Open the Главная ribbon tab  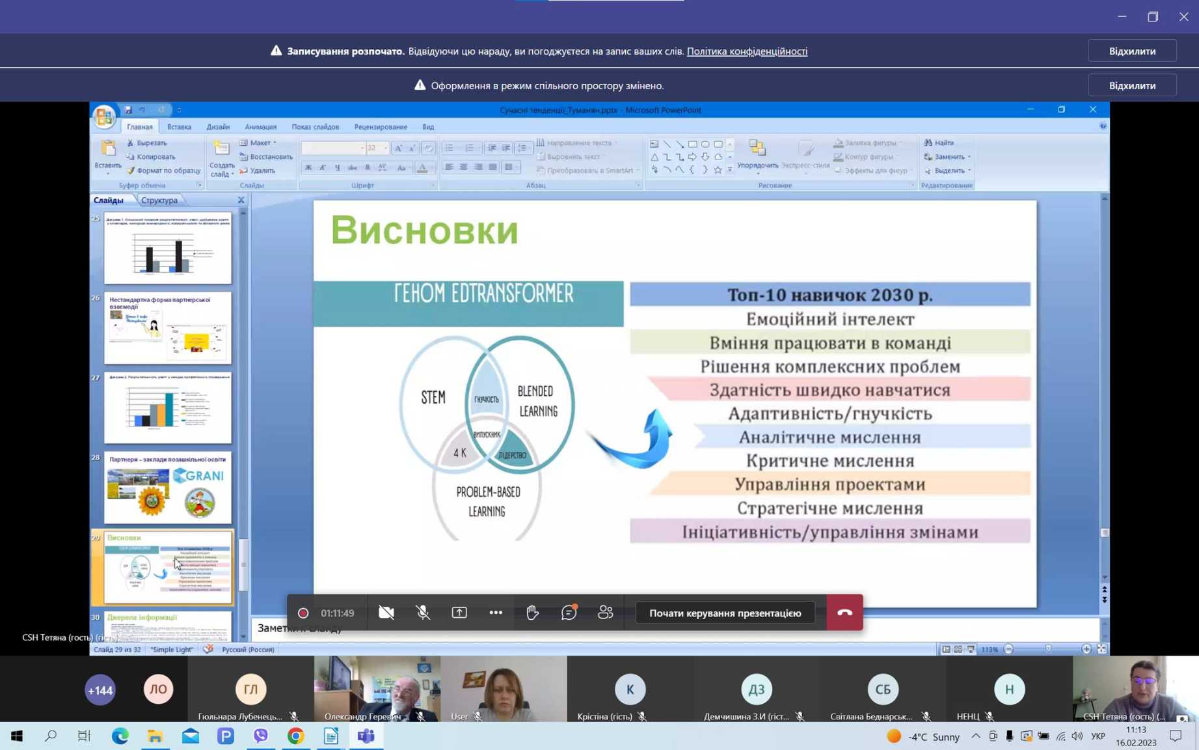(140, 127)
